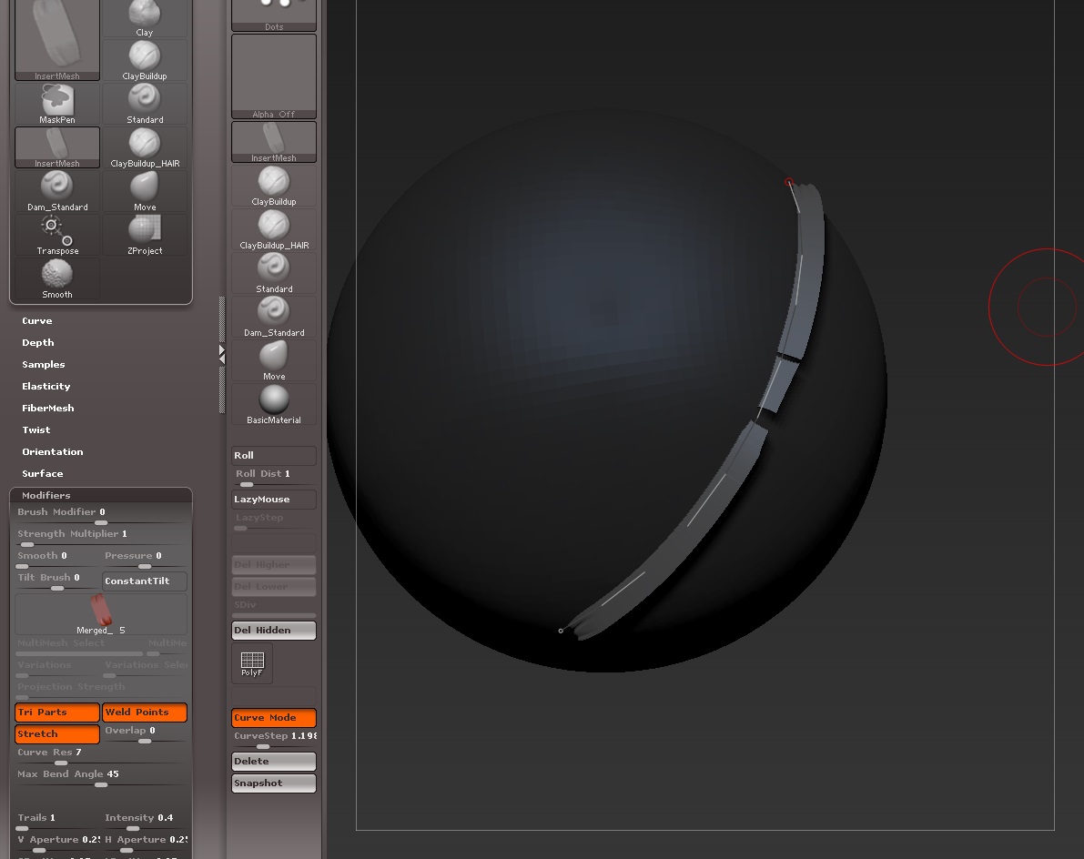Toggle the Stretch setting

[x=56, y=733]
